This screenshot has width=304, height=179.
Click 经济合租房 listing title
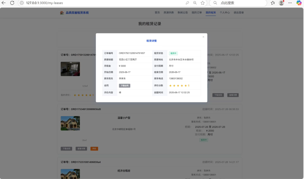point(124,171)
